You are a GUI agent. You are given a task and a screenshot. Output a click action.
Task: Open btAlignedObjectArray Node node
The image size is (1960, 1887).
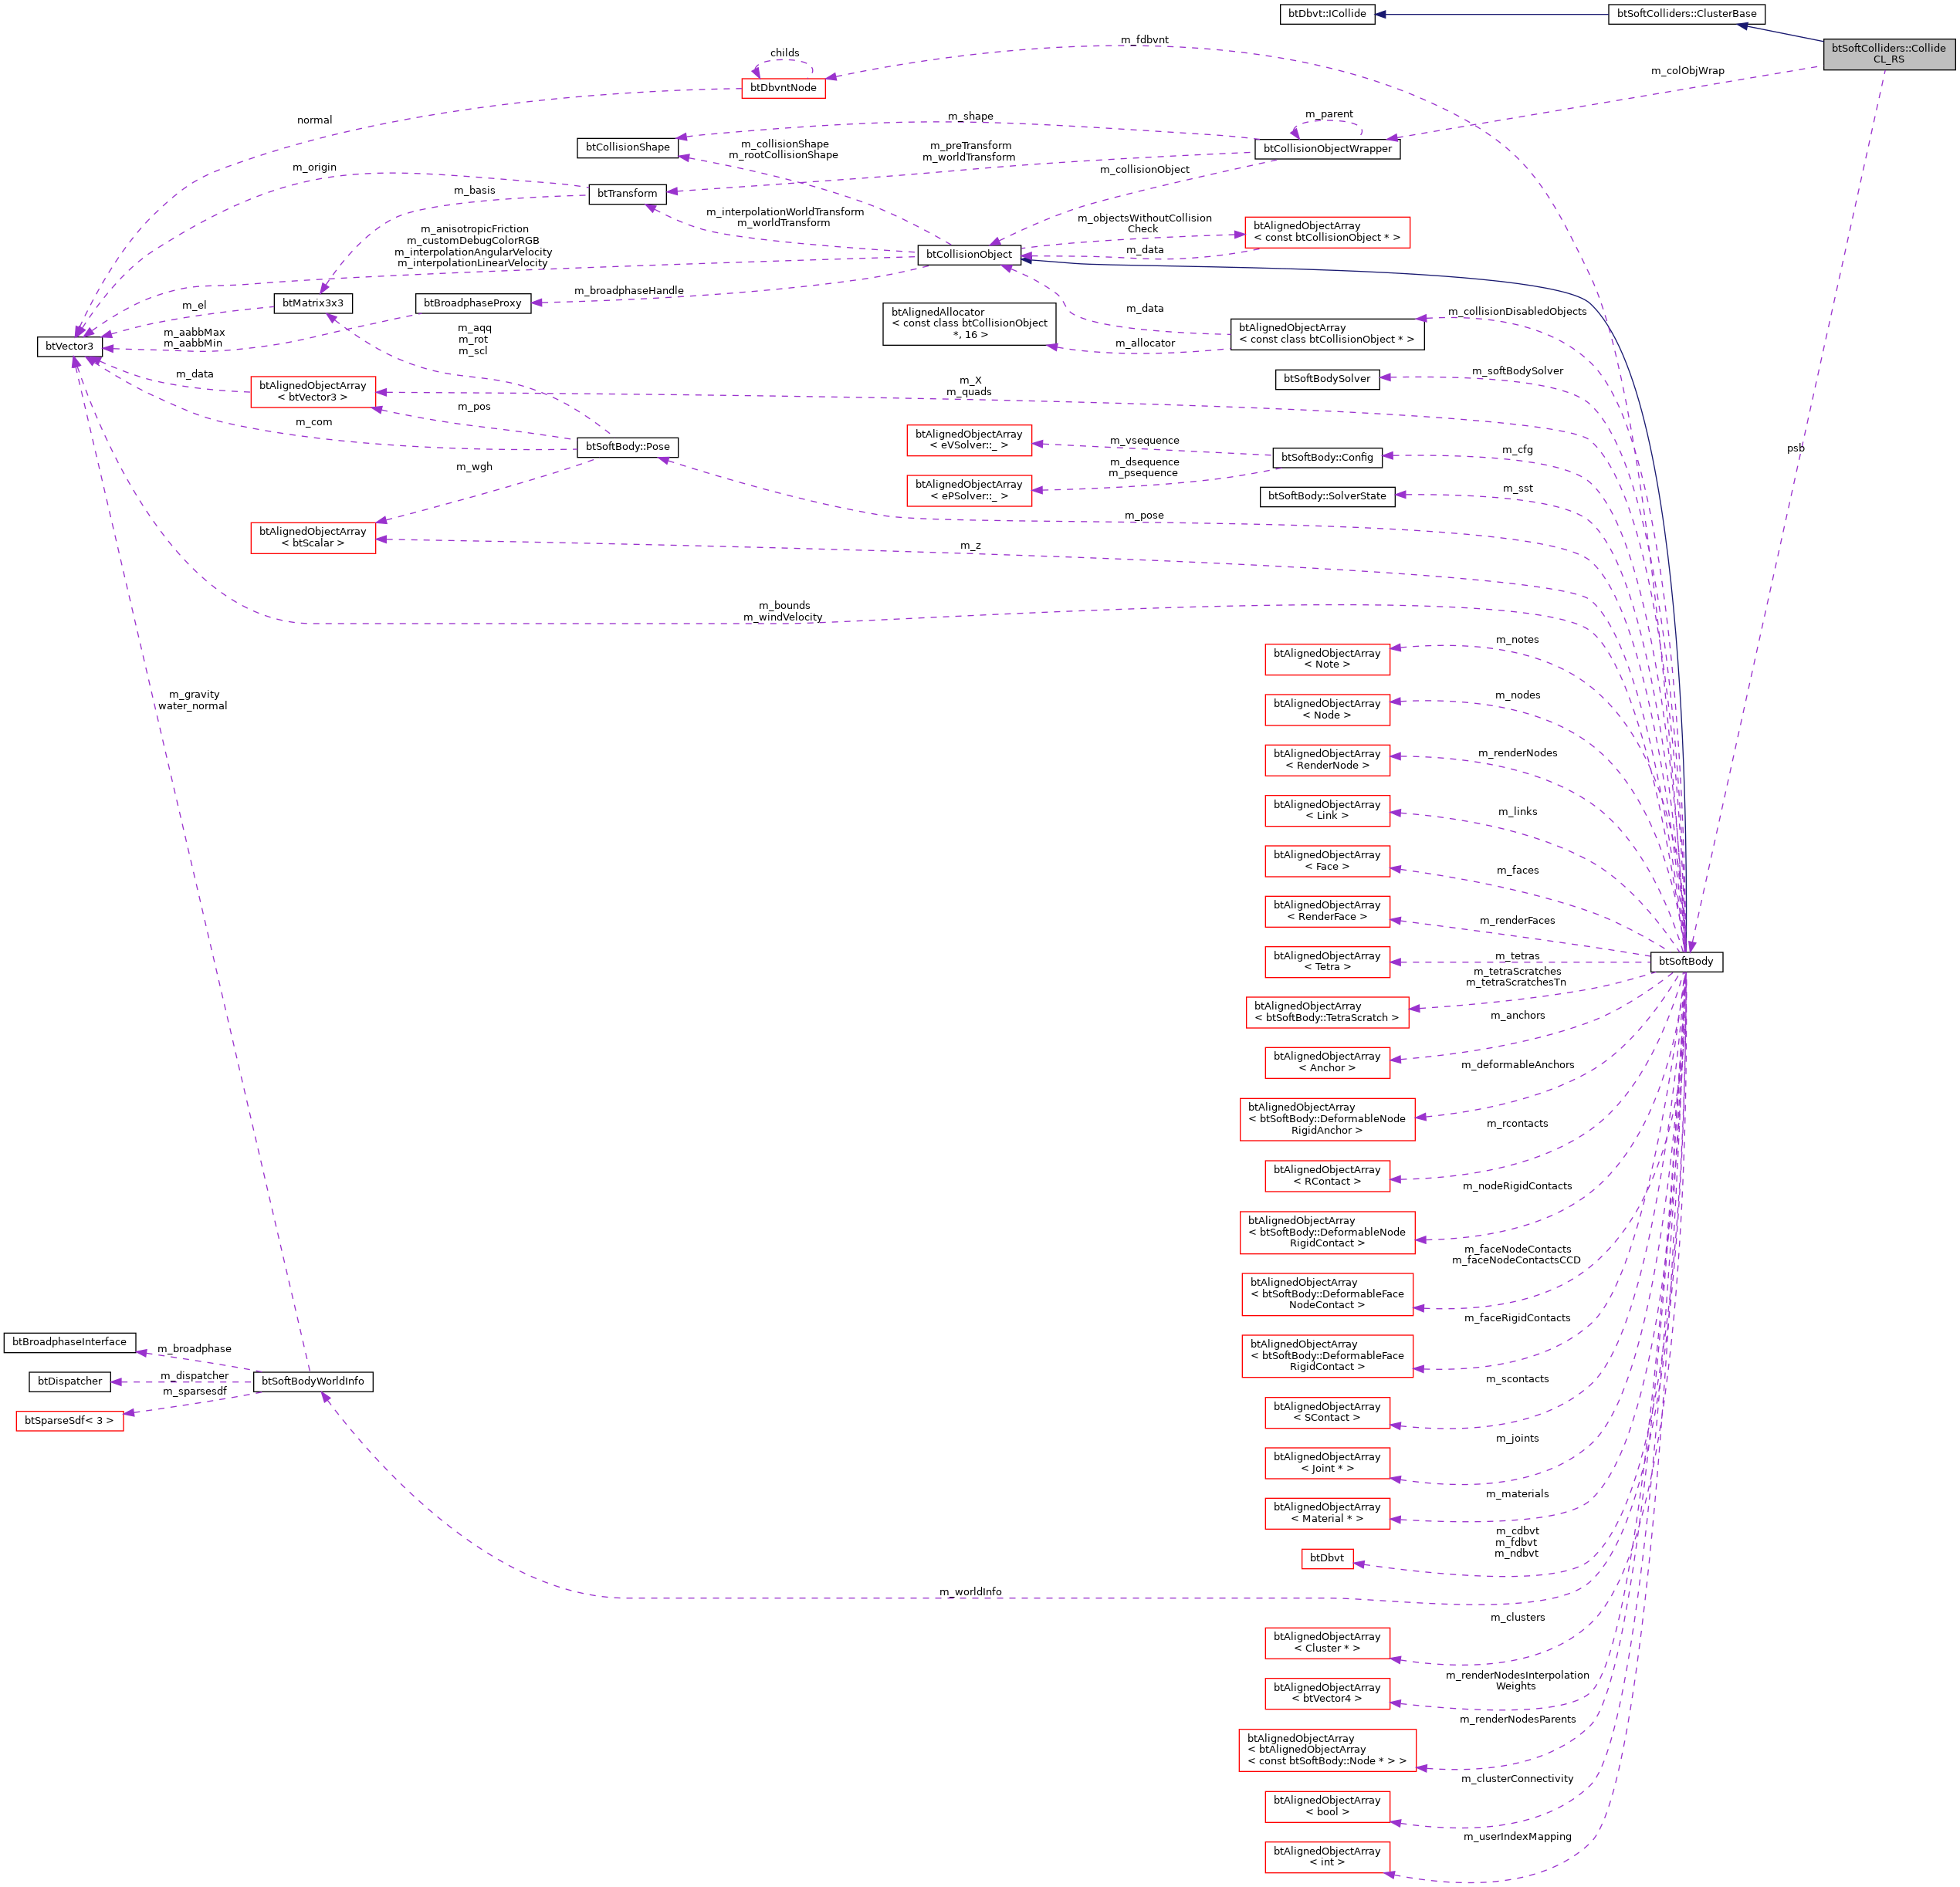(x=1327, y=710)
